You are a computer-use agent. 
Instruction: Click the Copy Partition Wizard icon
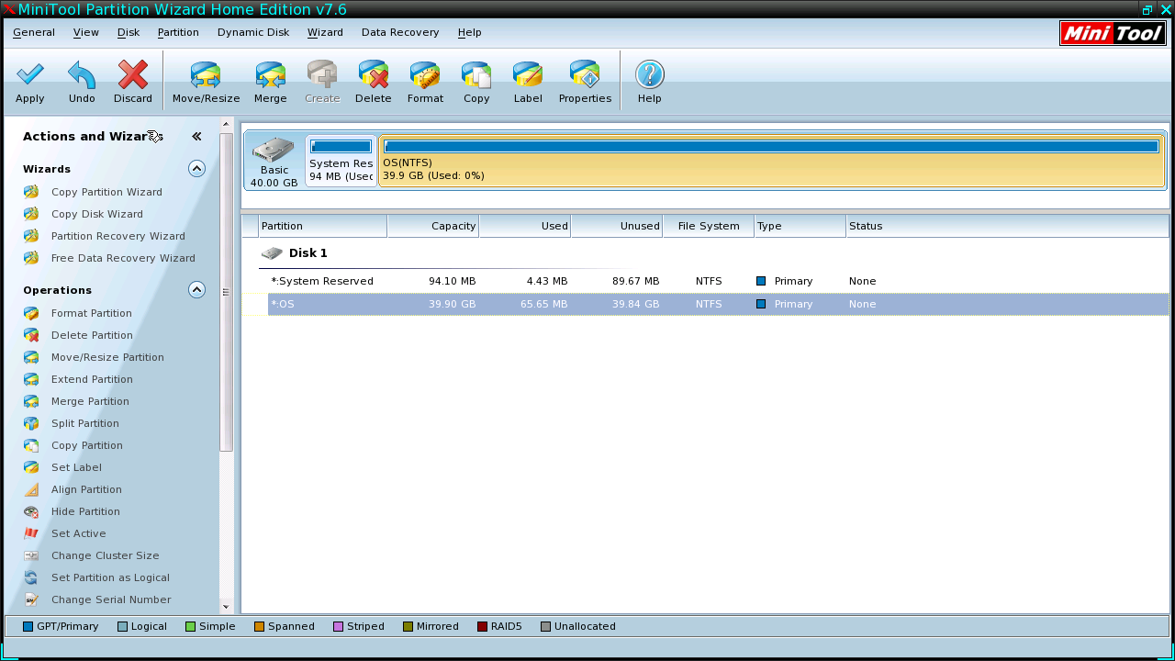click(x=31, y=192)
